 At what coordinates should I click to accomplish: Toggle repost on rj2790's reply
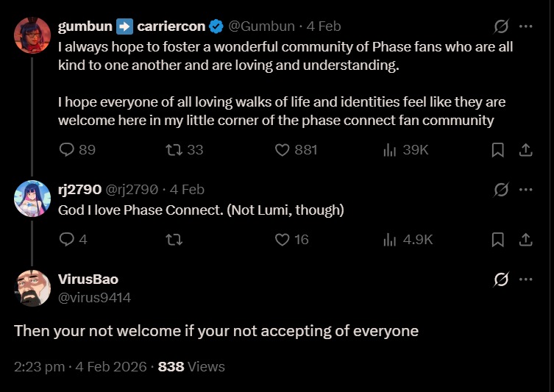[x=174, y=240]
